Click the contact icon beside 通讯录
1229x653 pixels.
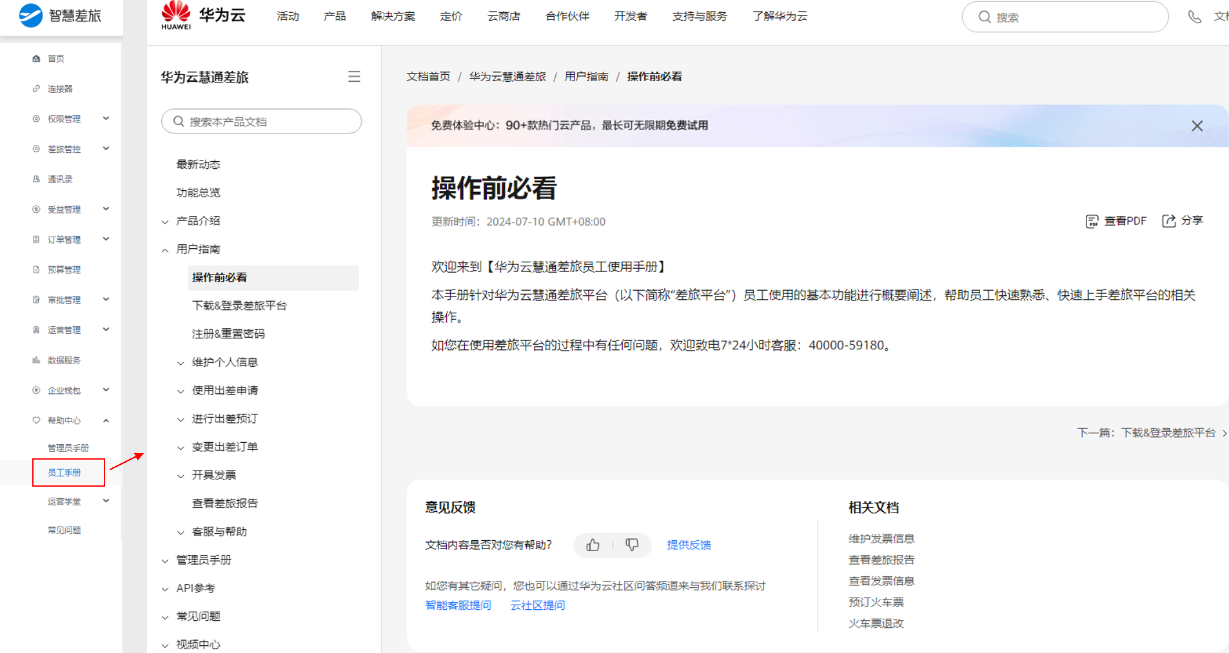(x=36, y=179)
